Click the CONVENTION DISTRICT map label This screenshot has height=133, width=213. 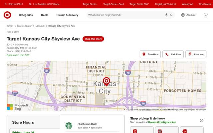pos(73,99)
